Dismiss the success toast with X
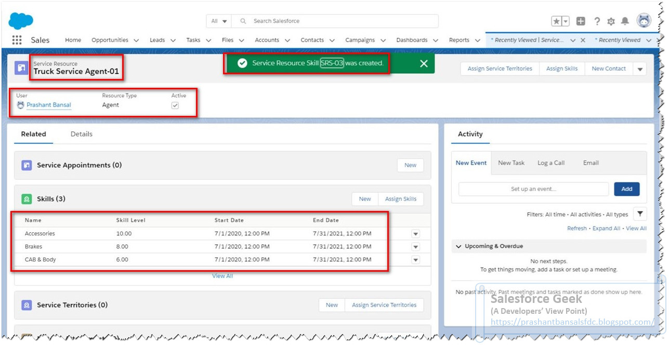 (424, 63)
